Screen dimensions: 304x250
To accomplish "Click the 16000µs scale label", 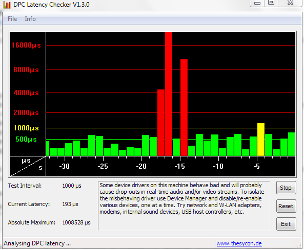I will click(x=26, y=45).
